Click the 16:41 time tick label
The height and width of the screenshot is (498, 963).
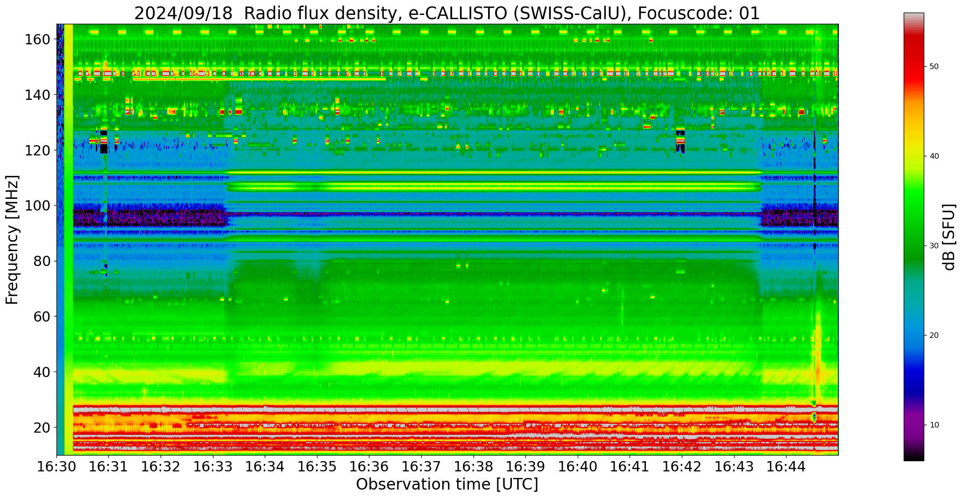[x=630, y=466]
